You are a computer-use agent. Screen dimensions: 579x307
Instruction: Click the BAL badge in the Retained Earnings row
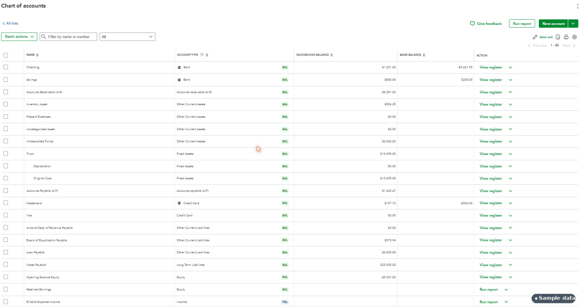tap(285, 289)
